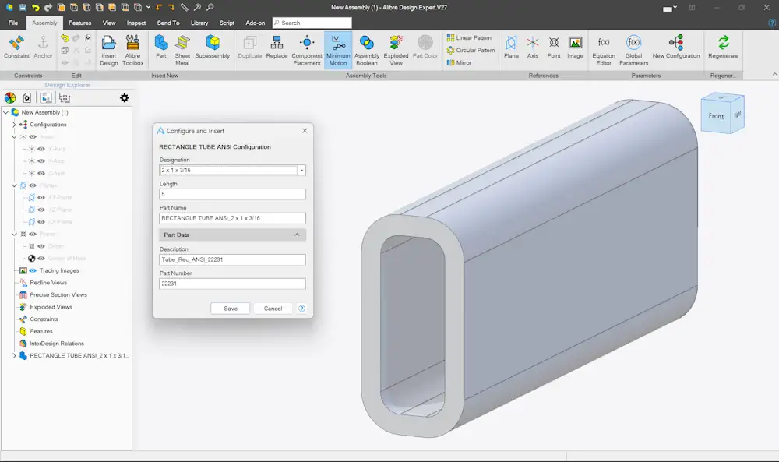The image size is (779, 462).
Task: Click the Length input field
Action: pos(232,194)
